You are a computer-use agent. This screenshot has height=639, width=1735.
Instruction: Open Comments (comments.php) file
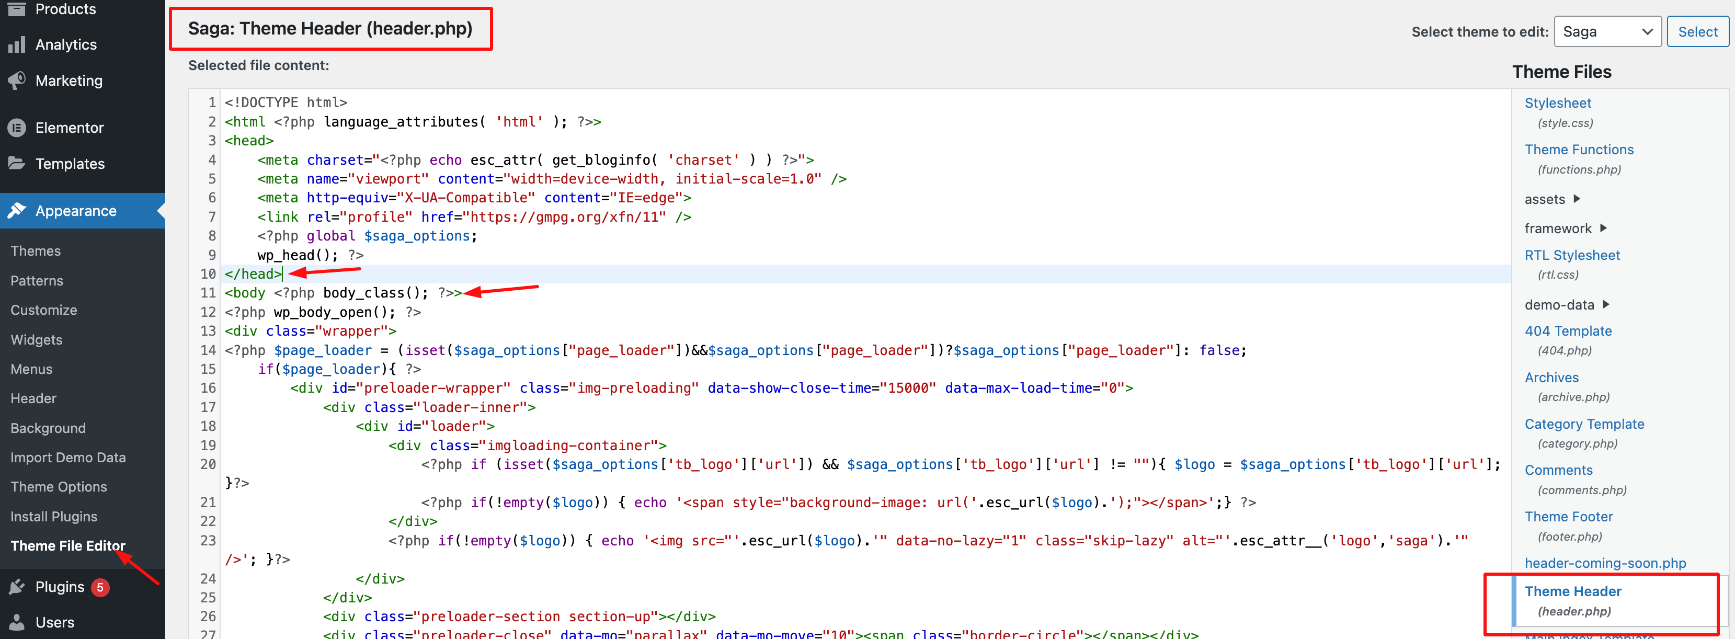(x=1559, y=470)
